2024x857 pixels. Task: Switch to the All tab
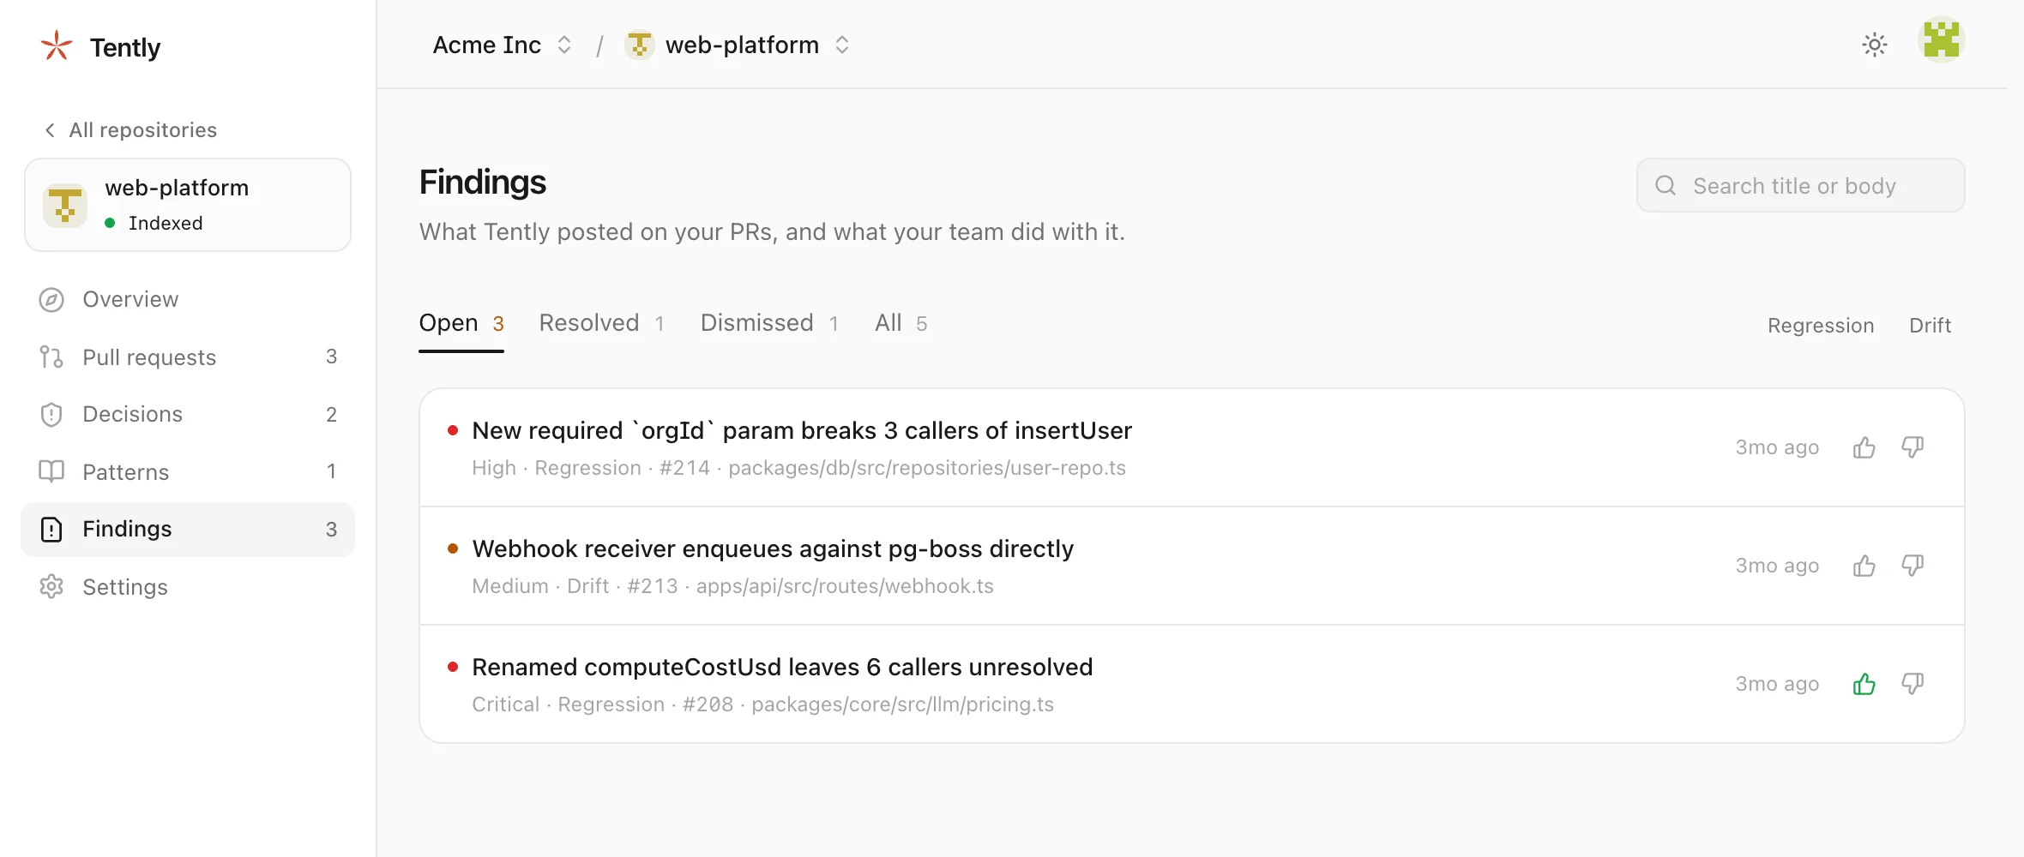[901, 323]
